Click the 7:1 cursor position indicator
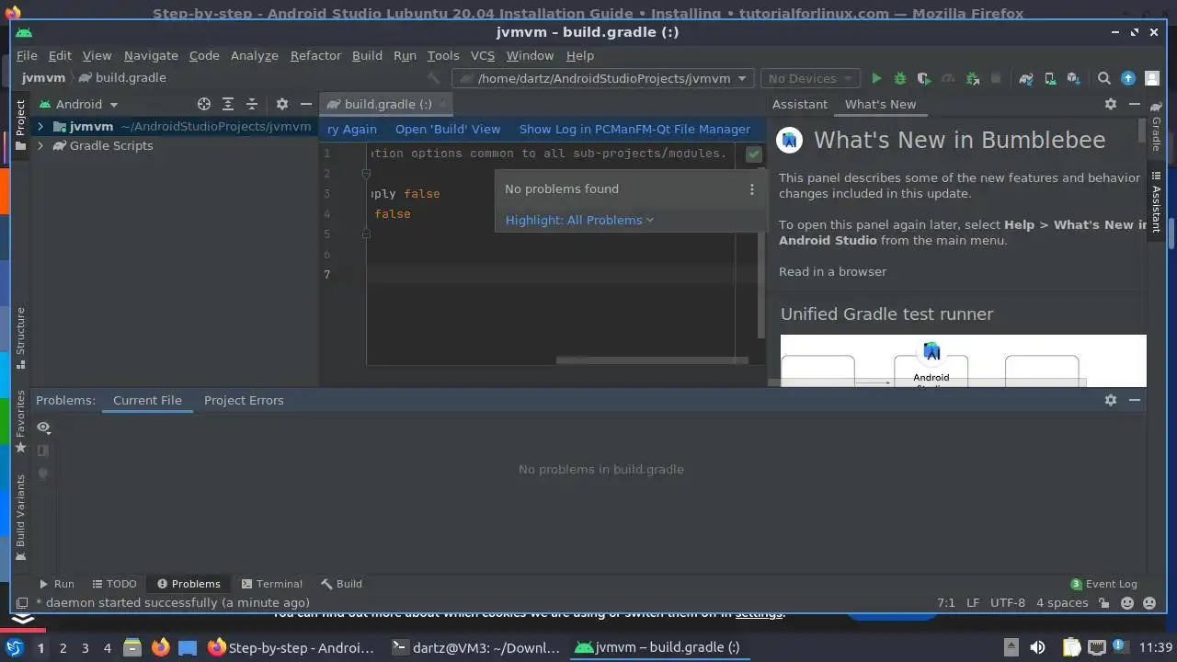The height and width of the screenshot is (662, 1177). click(x=946, y=603)
